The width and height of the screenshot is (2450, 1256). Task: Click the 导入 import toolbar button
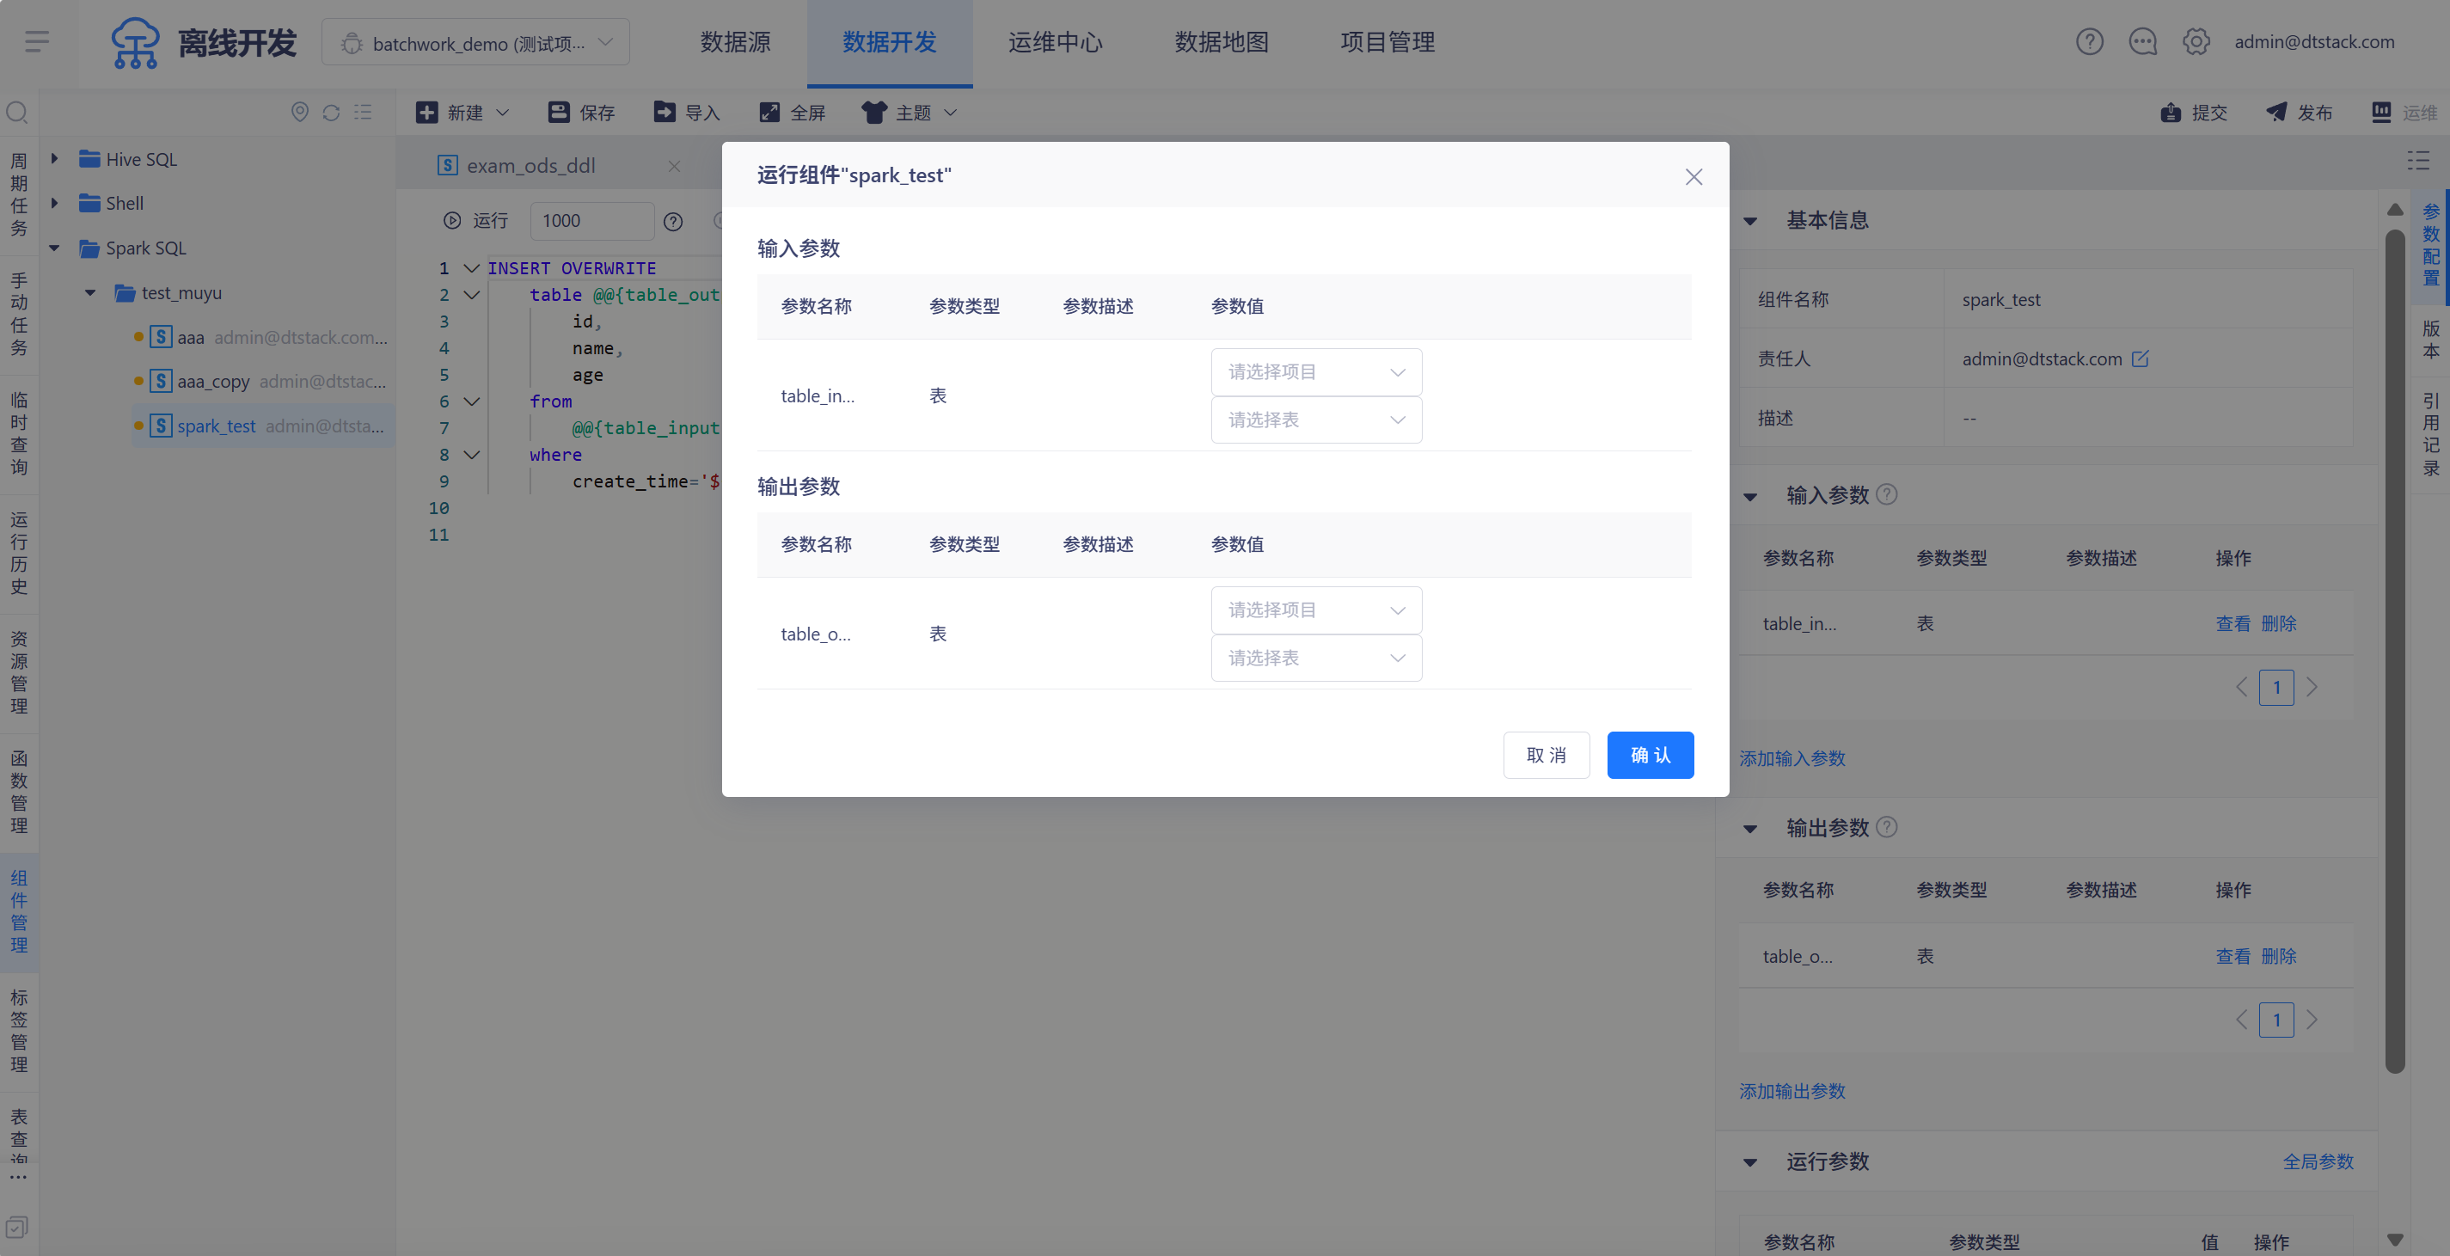click(x=687, y=113)
